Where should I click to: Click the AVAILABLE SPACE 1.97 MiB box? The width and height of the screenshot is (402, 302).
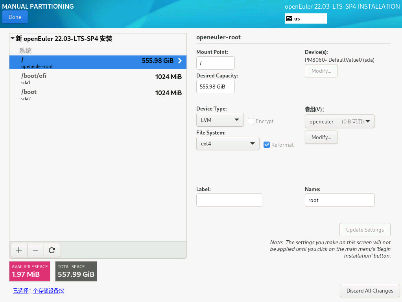coord(30,271)
